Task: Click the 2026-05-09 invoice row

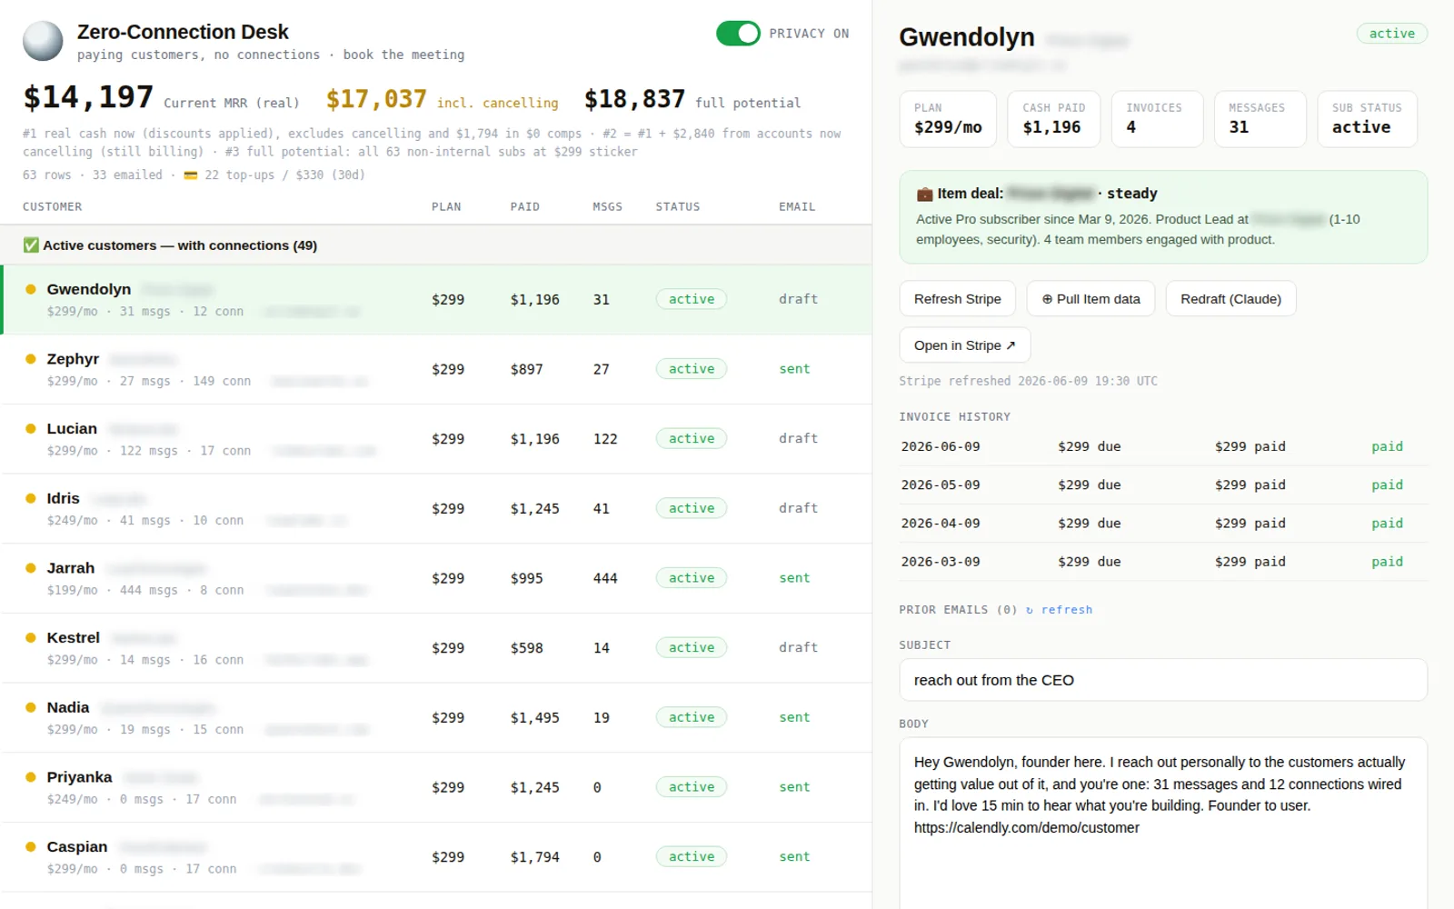Action: [1163, 485]
